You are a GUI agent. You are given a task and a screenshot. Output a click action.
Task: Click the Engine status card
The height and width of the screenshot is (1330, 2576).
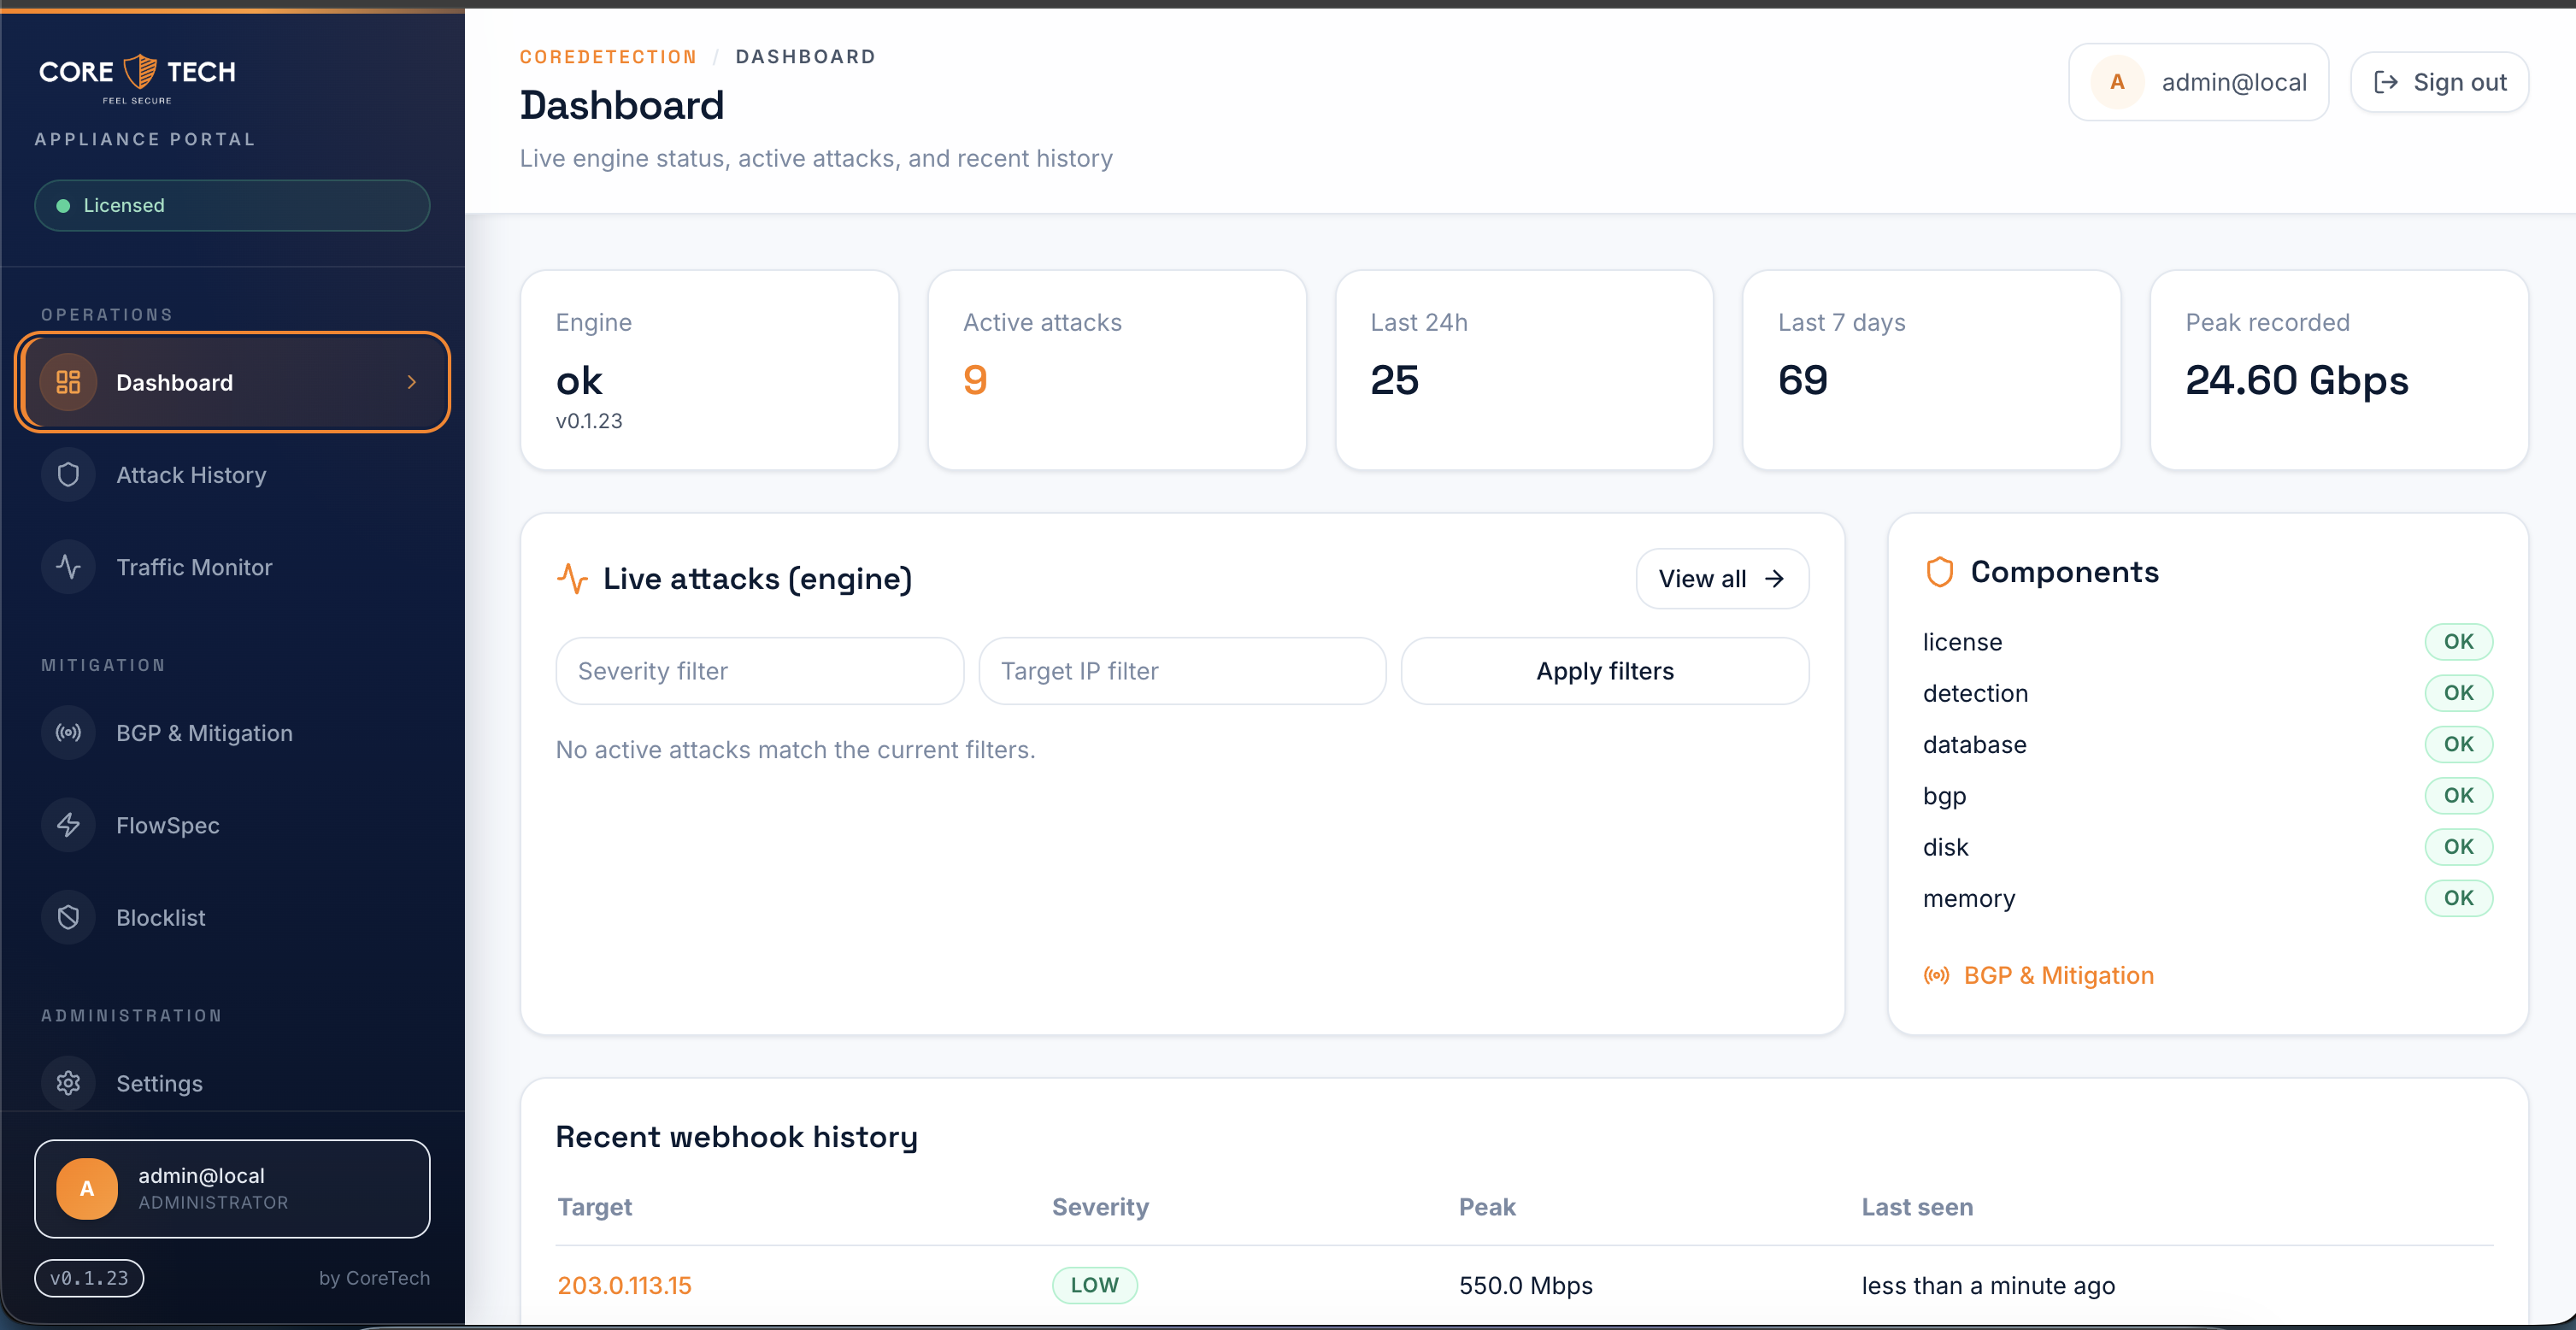[709, 370]
